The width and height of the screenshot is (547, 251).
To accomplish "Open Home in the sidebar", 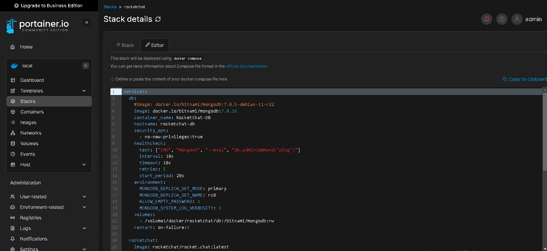I will (x=26, y=47).
